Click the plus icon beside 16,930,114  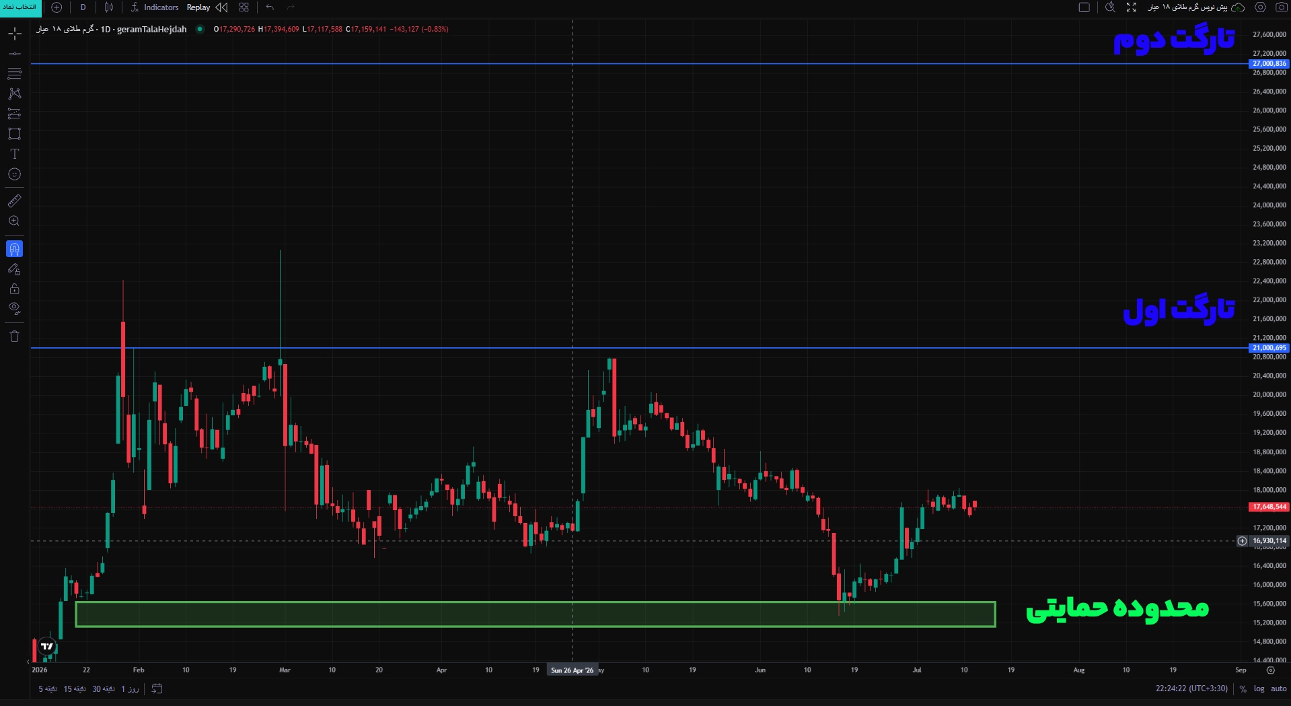point(1242,540)
